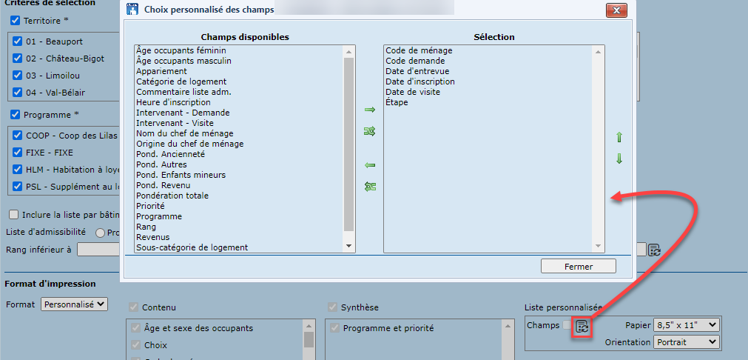Select Date d'entrevue in Sélection list
Viewport: 748px width, 360px height.
point(412,71)
